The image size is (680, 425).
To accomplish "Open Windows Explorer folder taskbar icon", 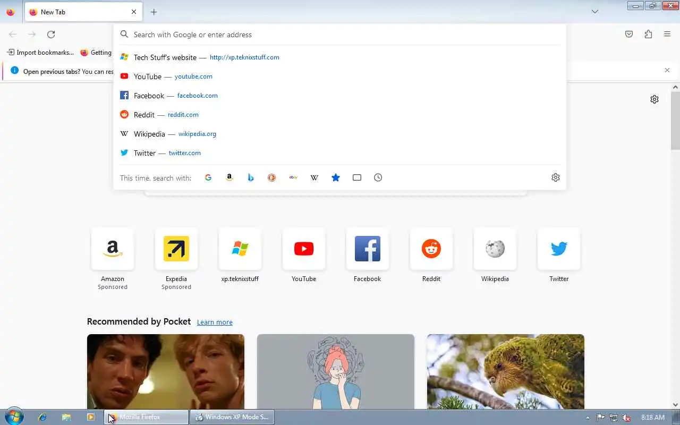I will click(x=66, y=417).
